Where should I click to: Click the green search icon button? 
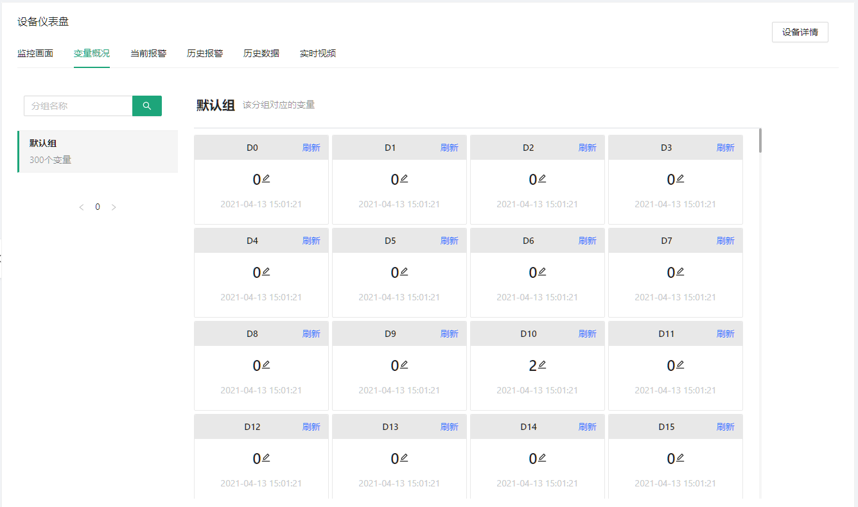(147, 106)
